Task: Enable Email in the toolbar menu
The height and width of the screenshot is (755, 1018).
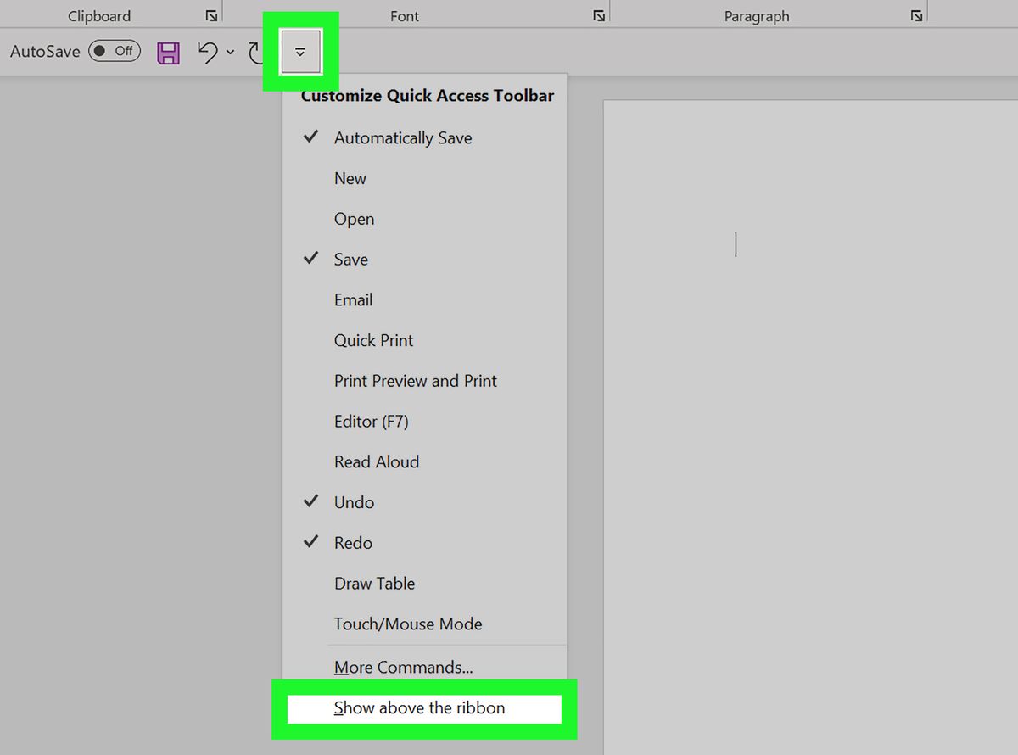Action: 424,300
